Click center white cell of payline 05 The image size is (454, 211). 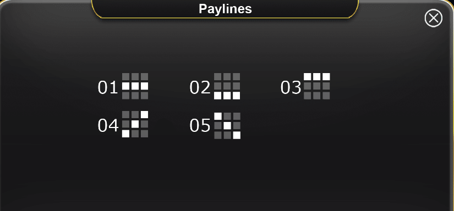tap(227, 126)
